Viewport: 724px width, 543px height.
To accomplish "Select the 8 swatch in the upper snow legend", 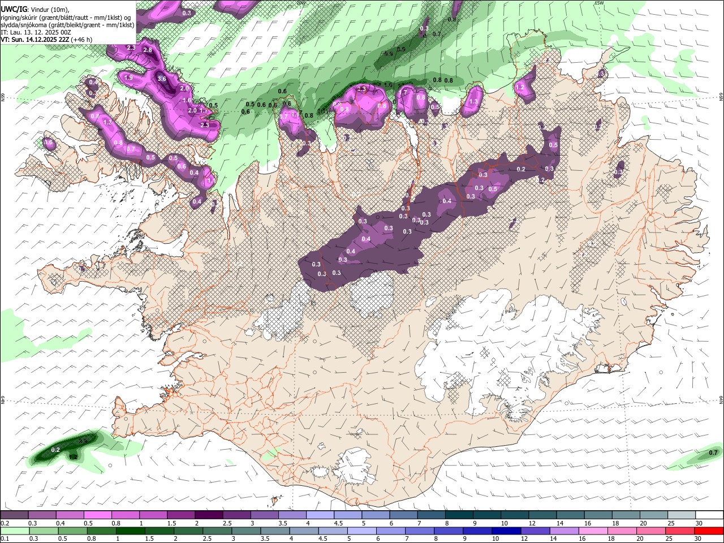I will coord(459,515).
